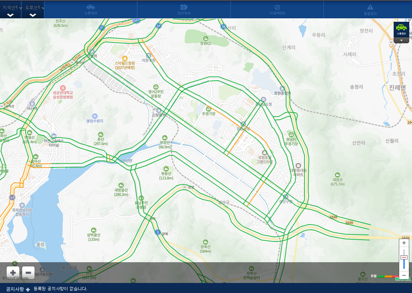Click the 송정리 village label
Screen dimensions: 412x293
(357, 87)
